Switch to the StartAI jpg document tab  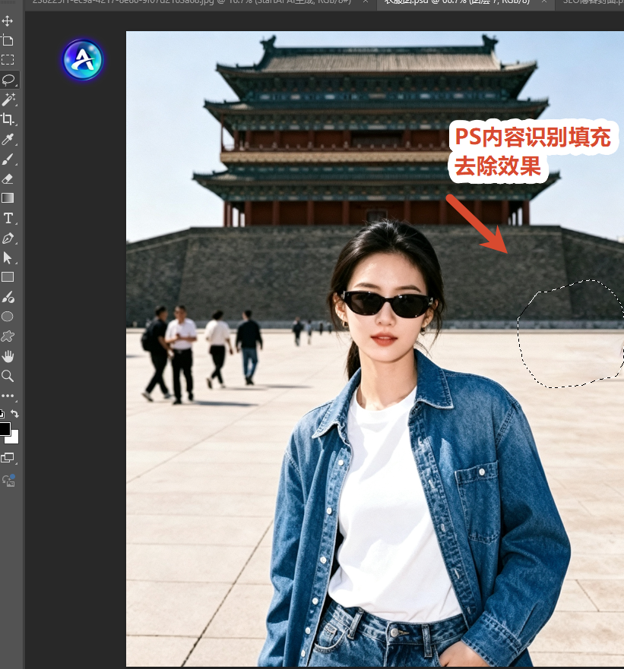(x=192, y=2)
